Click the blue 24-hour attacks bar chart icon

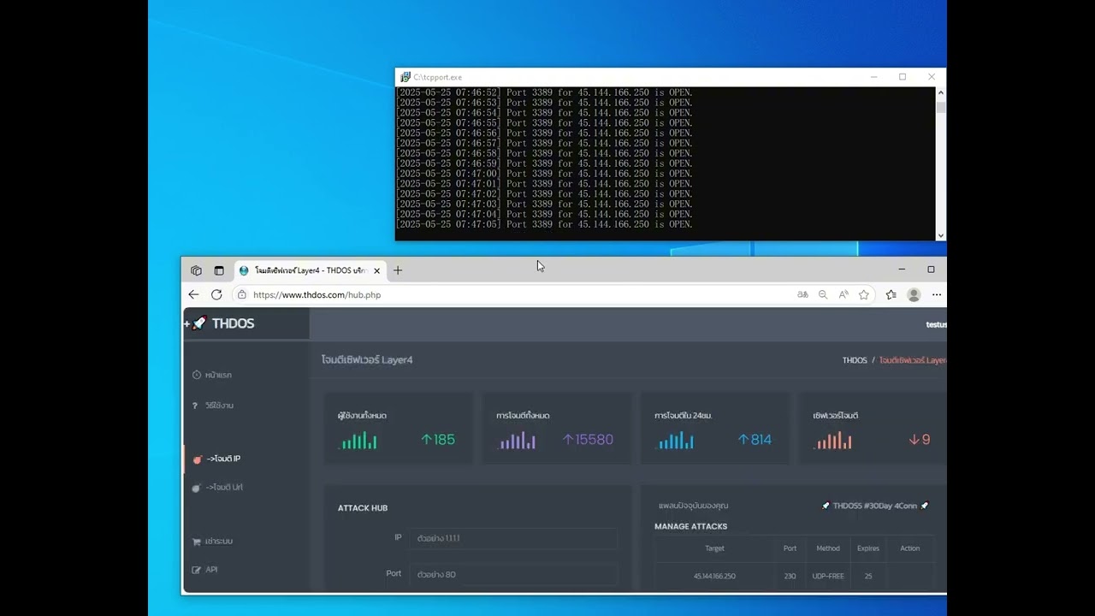point(675,441)
